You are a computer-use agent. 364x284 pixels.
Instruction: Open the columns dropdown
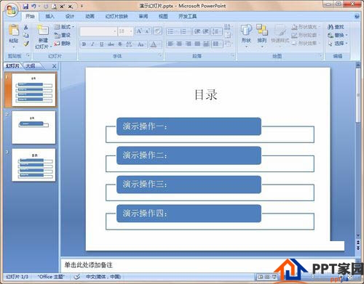(x=216, y=44)
